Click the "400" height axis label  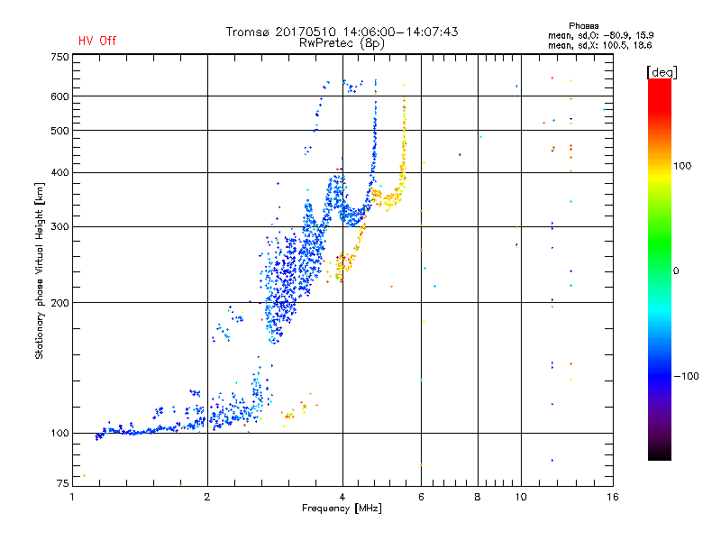[59, 173]
